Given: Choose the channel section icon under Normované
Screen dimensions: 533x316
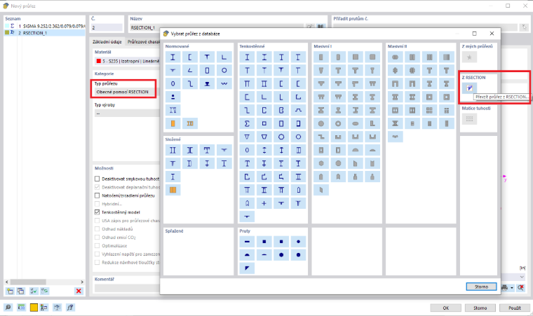Looking at the screenshot, I should tap(190, 57).
